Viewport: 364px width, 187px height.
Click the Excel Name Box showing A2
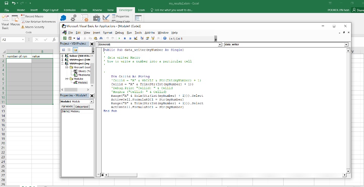[x=10, y=39]
